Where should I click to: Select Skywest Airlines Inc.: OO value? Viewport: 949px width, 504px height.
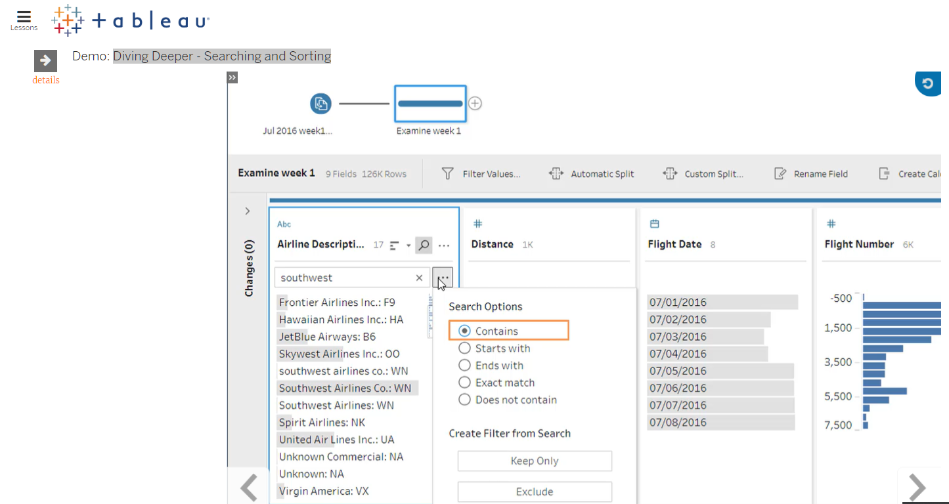click(339, 354)
